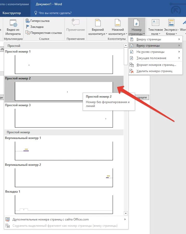
Task: Choose Удалить номера страниц
Action: click(155, 71)
